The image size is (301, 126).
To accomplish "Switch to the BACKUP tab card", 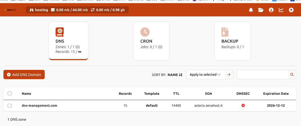I will tap(233, 41).
